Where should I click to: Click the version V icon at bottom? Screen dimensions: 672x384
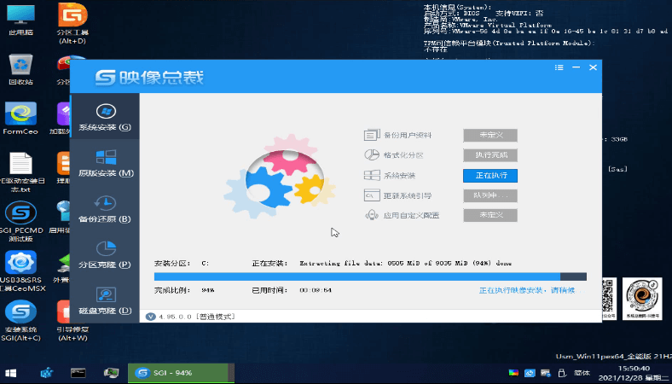(150, 317)
